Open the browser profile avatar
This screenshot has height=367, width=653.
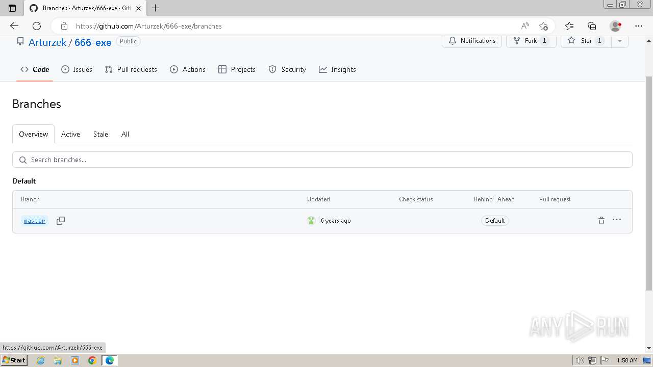tap(615, 26)
